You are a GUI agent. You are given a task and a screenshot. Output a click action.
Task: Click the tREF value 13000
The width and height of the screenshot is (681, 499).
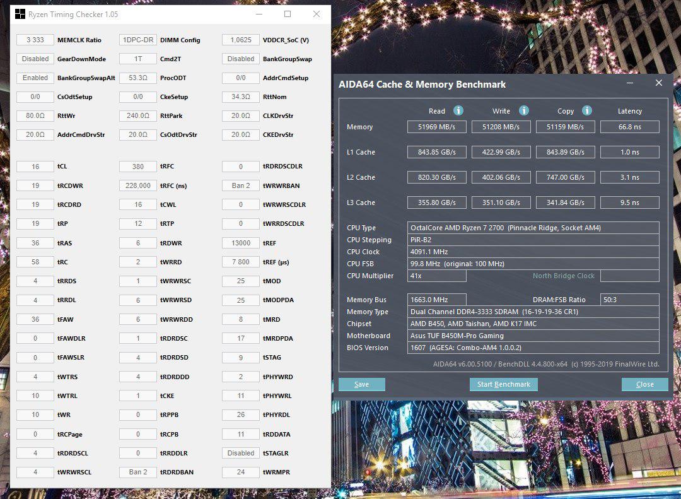pos(241,243)
